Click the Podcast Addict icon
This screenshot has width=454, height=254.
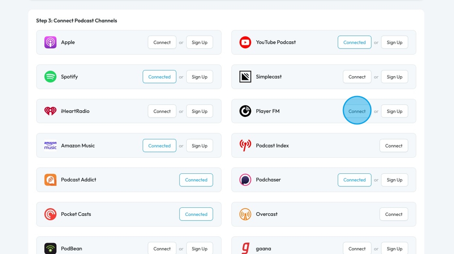click(x=50, y=179)
